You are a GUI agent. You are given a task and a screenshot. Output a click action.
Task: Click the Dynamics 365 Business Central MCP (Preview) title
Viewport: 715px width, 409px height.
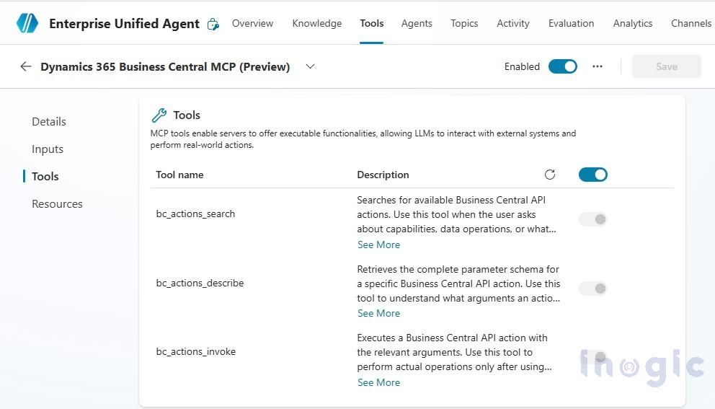[x=165, y=66]
